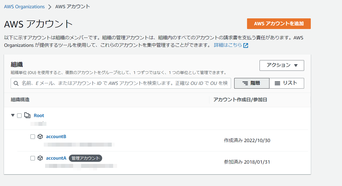The image size is (342, 186).
Task: Tick the accountB checkbox
Action: pos(33,137)
